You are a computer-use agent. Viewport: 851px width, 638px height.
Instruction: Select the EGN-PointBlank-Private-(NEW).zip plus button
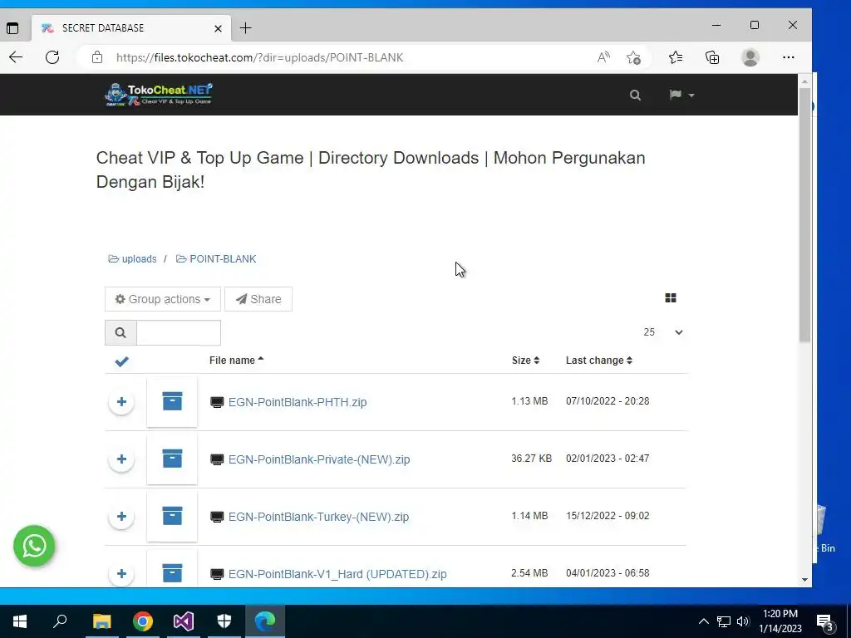121,459
